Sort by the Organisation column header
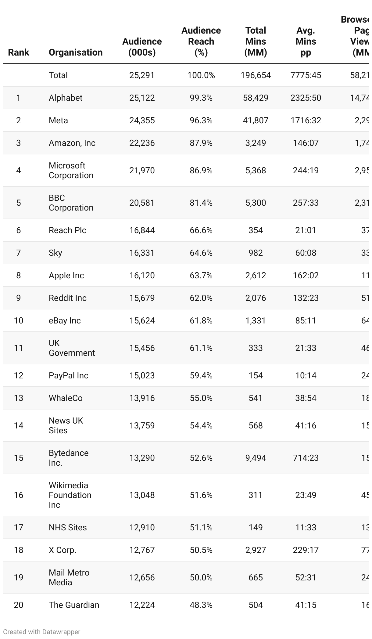Image resolution: width=372 pixels, height=639 pixels. [75, 52]
